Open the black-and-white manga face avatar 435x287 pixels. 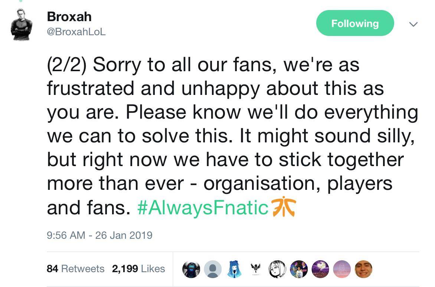(x=277, y=269)
